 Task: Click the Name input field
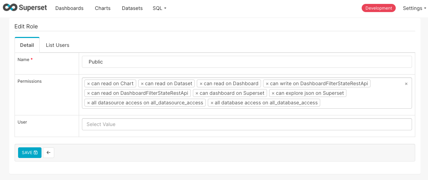[x=247, y=62]
